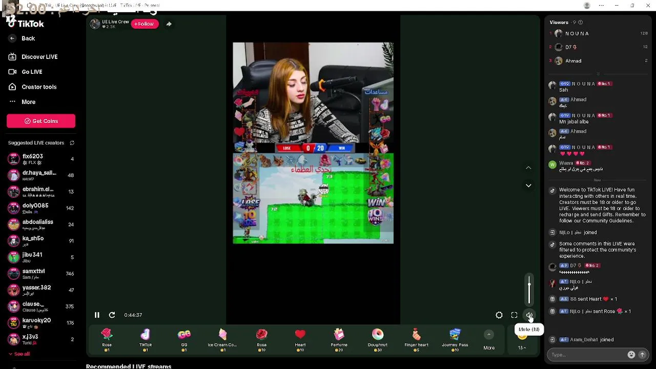Open abdoalialiss suggested live stream
The width and height of the screenshot is (656, 369).
point(41,224)
